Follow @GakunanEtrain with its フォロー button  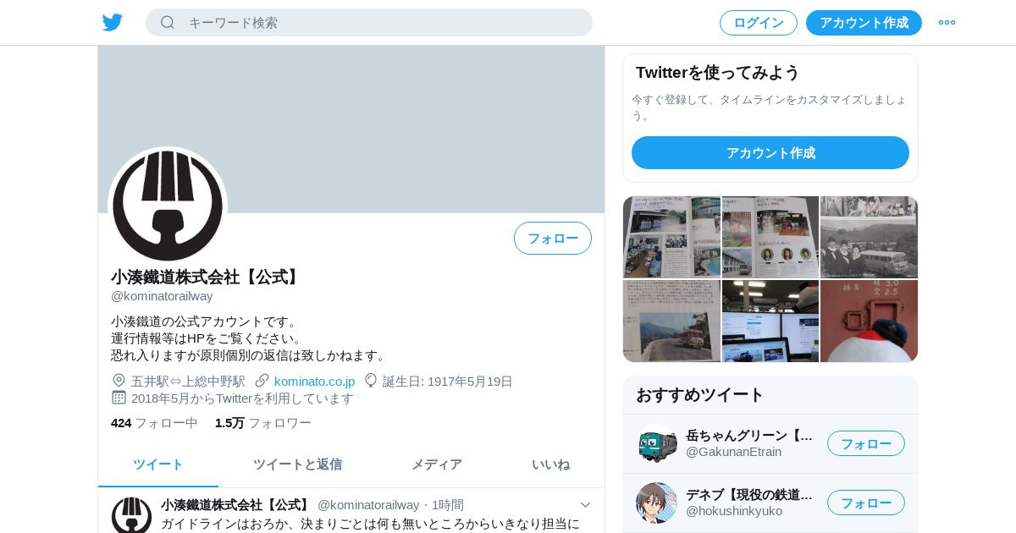pos(866,443)
